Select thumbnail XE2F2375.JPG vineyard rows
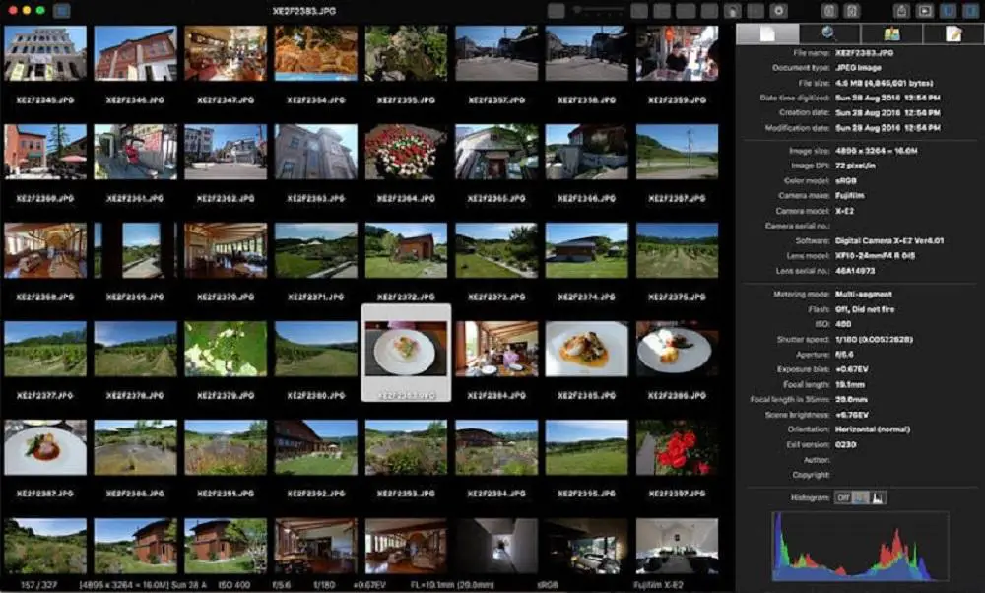 point(677,250)
